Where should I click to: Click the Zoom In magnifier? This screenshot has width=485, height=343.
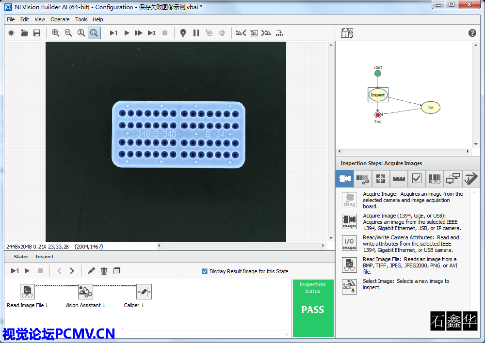[x=55, y=33]
